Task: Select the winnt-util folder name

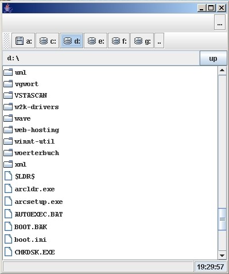Action: point(34,141)
